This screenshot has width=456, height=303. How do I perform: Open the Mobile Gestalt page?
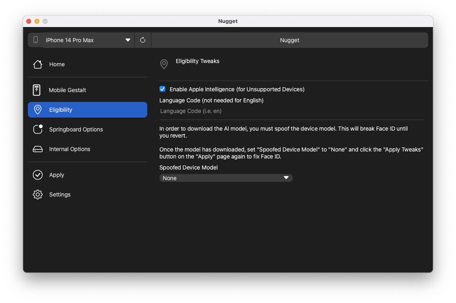coord(87,90)
